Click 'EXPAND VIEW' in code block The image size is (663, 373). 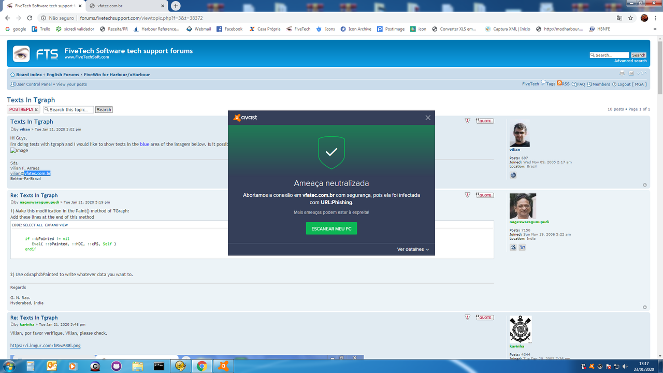pos(56,225)
